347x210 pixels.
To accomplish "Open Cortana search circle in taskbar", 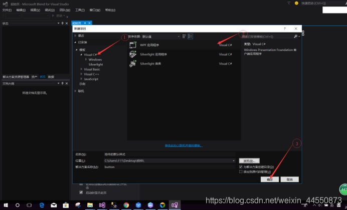I will coord(18,205).
